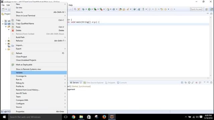Screen dimensions: 214x120
Task: Switch to the Snippets tab
Action: pos(110,83)
